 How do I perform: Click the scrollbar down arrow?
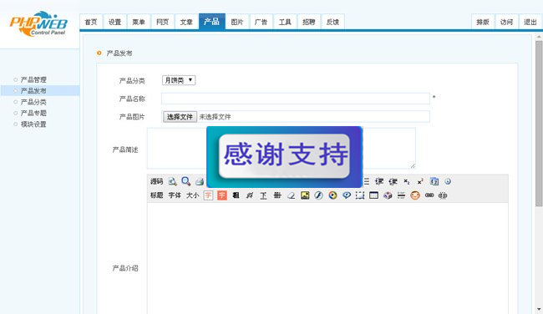coord(539,310)
